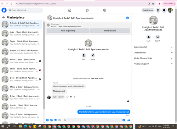The width and height of the screenshot is (177, 129).
Task: Open conversation information icon
Action: pyautogui.click(x=127, y=18)
